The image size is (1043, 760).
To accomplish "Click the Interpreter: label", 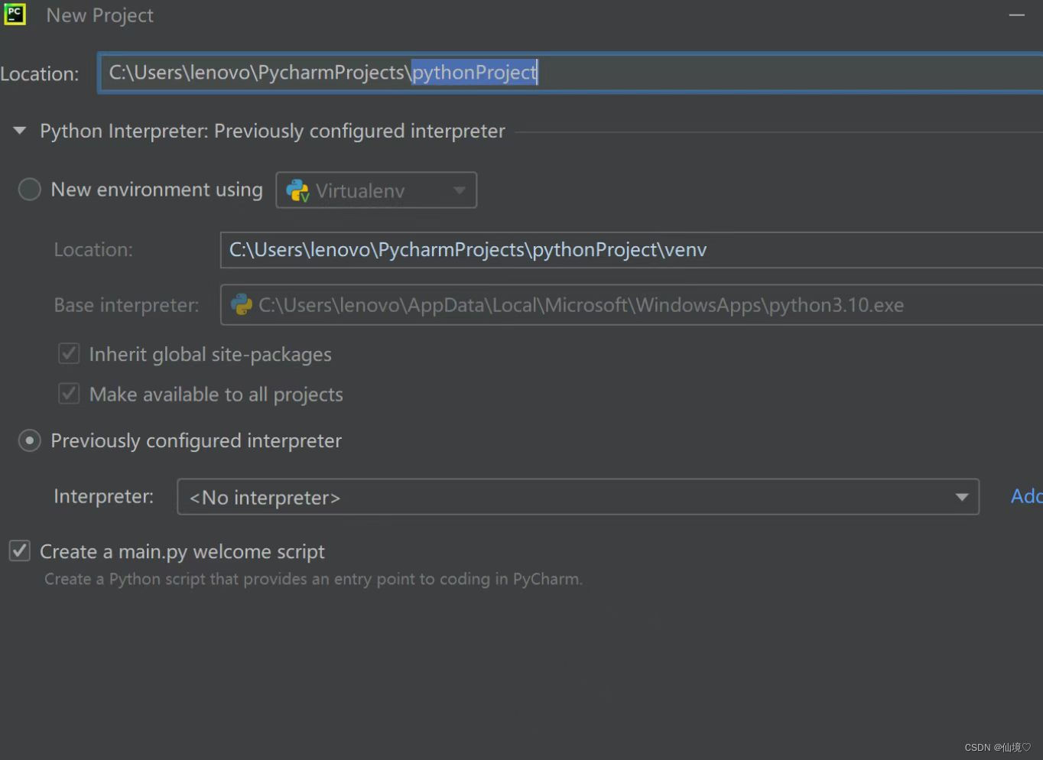I will coord(103,496).
